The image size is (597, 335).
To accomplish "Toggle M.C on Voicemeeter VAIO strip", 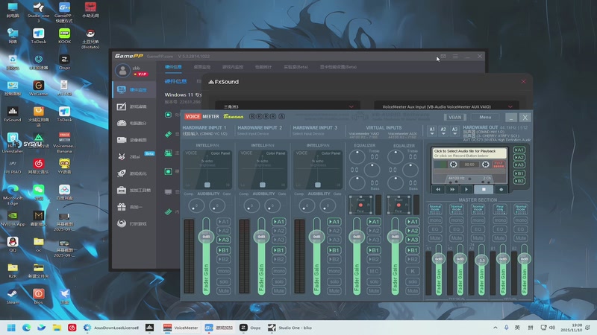I will pyautogui.click(x=374, y=271).
